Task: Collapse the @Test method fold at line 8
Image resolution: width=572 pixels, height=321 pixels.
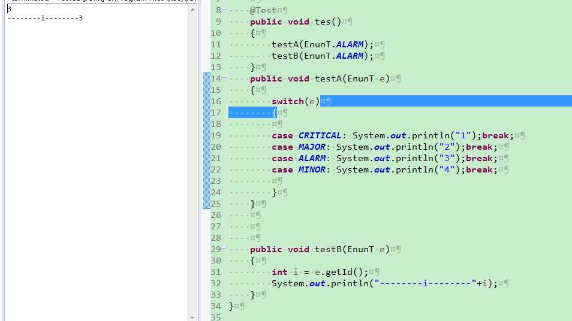Action: pos(224,10)
